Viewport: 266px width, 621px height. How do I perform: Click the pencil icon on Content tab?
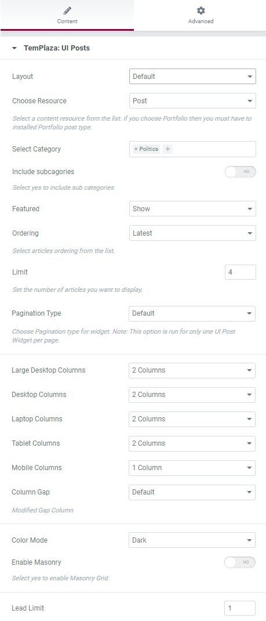(x=67, y=10)
